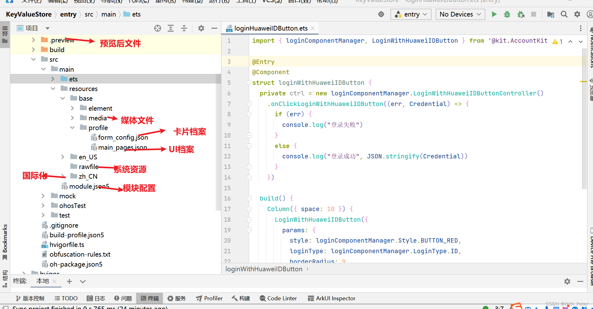This screenshot has height=309, width=593.
Task: Open project structure folder icon in toolbar
Action: [x=551, y=14]
